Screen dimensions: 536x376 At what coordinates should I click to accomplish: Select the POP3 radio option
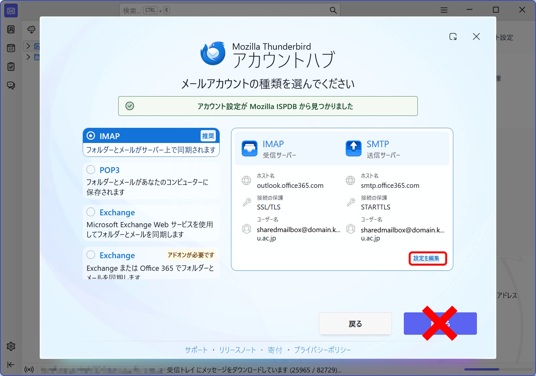(x=91, y=170)
